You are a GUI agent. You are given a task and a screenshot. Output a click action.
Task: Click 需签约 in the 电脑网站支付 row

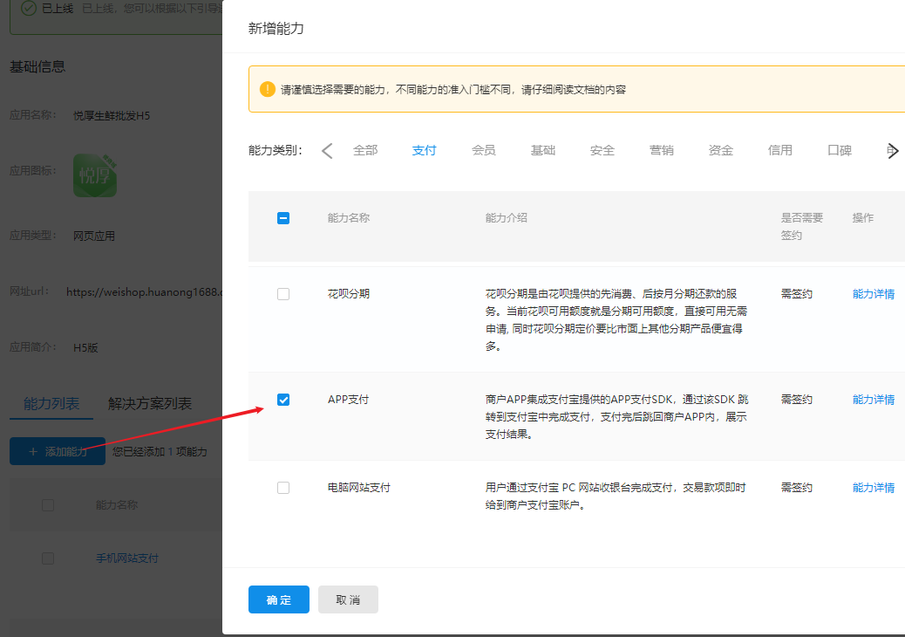point(797,488)
